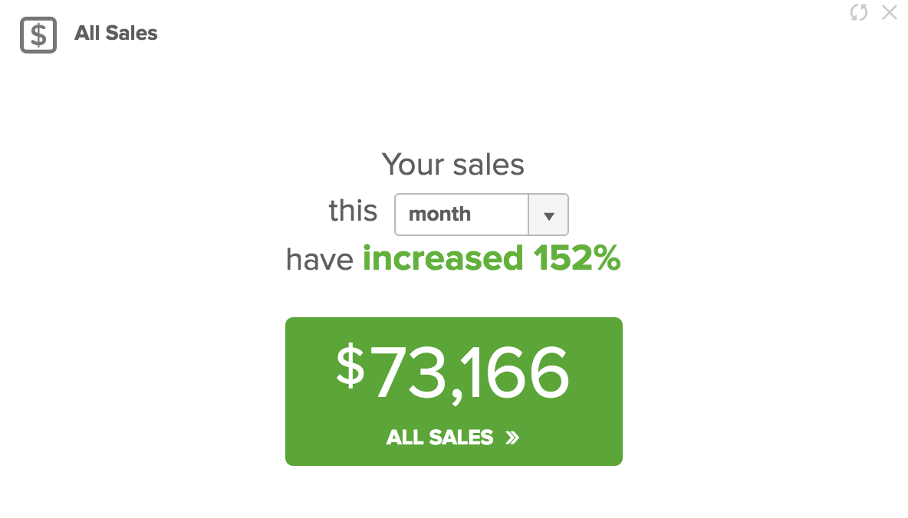This screenshot has width=908, height=518.
Task: Click the word 'have' in summary
Action: [319, 259]
